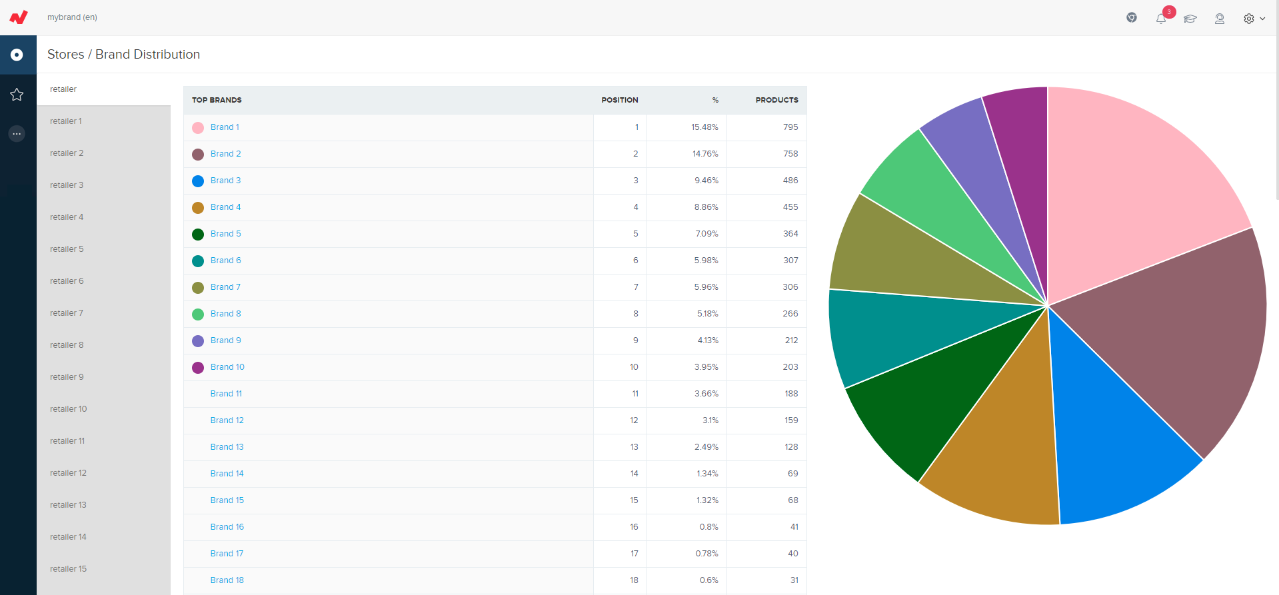The width and height of the screenshot is (1279, 595).
Task: Select retailer 11 in the sidebar list
Action: tap(104, 441)
